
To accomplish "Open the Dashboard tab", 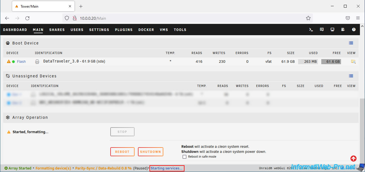I will (x=15, y=30).
